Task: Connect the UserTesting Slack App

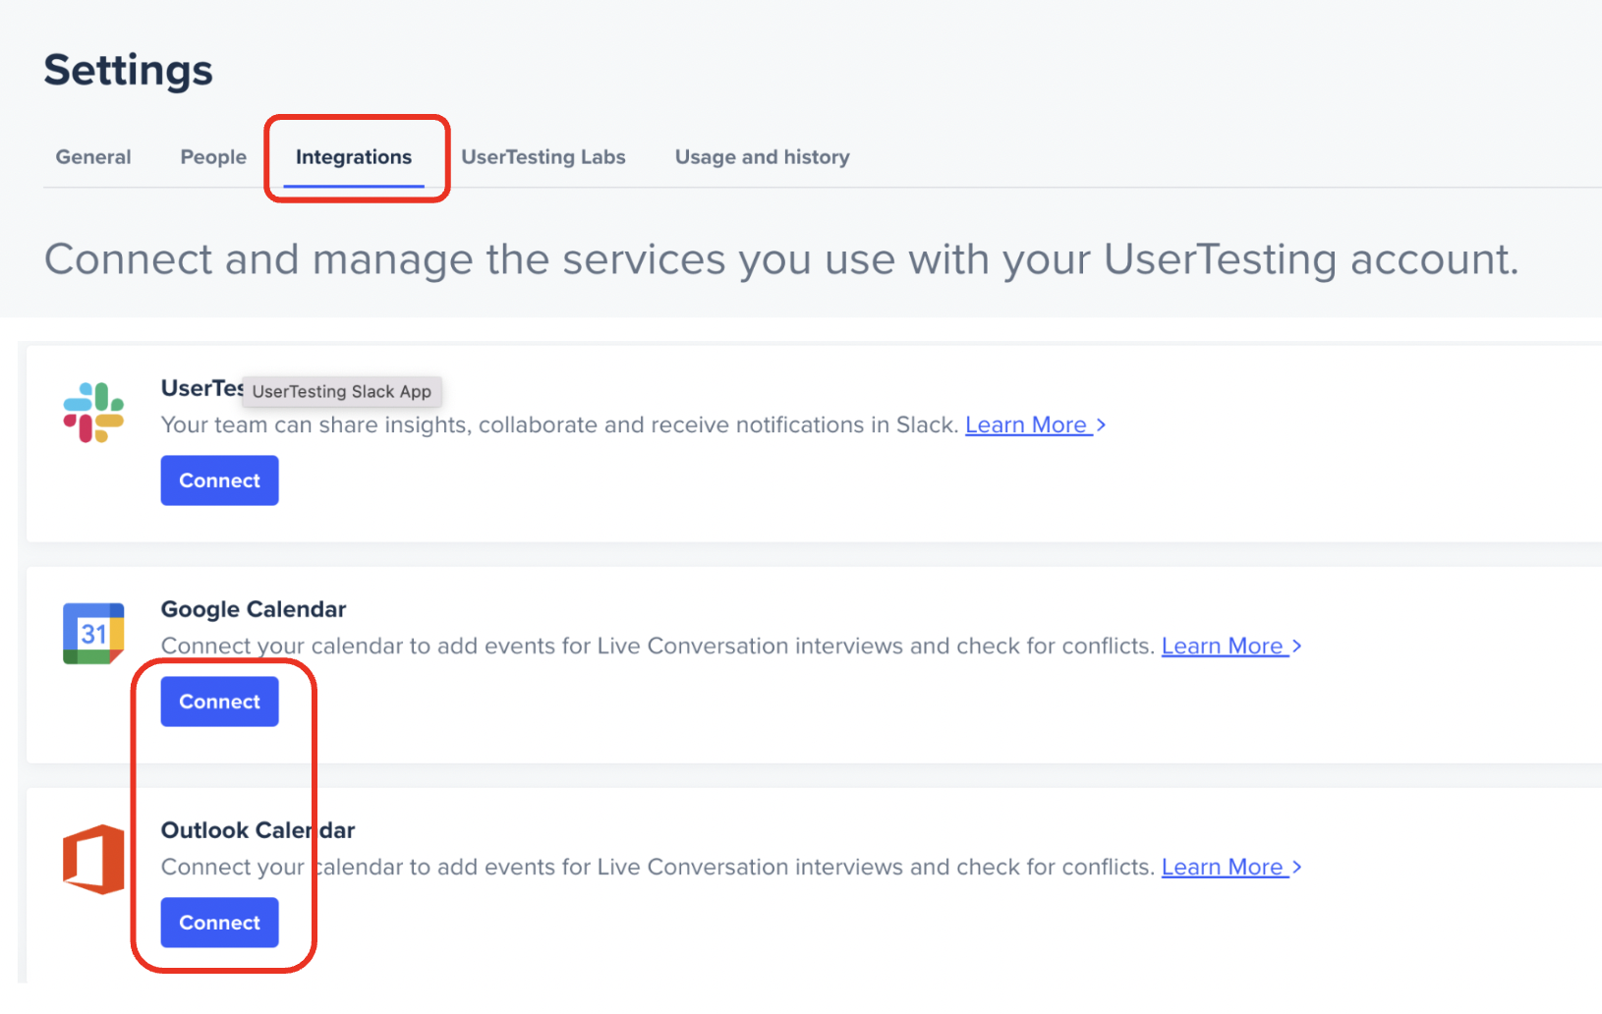Action: (219, 480)
